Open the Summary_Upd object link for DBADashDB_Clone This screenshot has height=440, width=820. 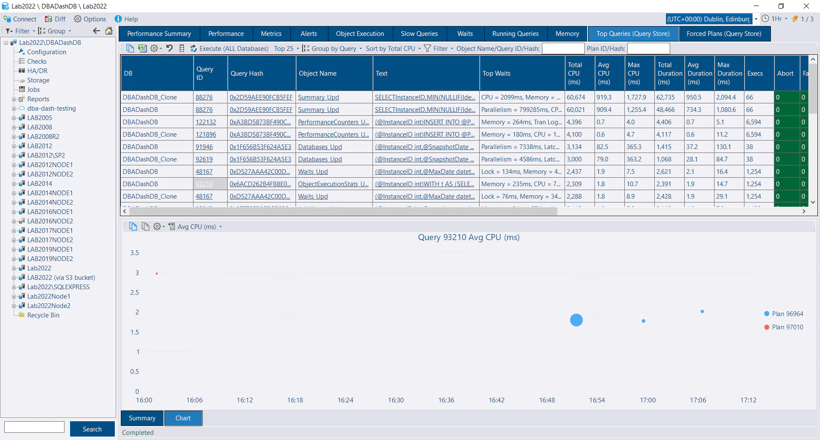[318, 97]
